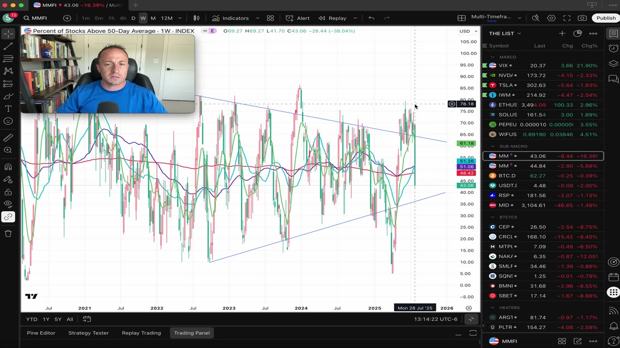This screenshot has height=348, width=620.
Task: Select the trend line drawing tool
Action: click(x=8, y=46)
